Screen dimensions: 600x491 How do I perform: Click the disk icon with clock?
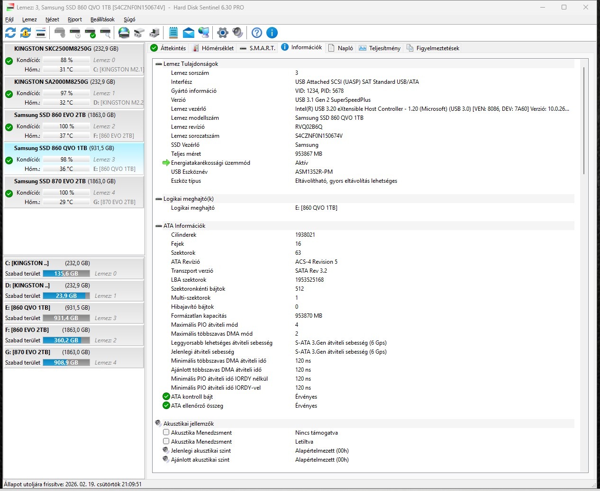pos(75,33)
